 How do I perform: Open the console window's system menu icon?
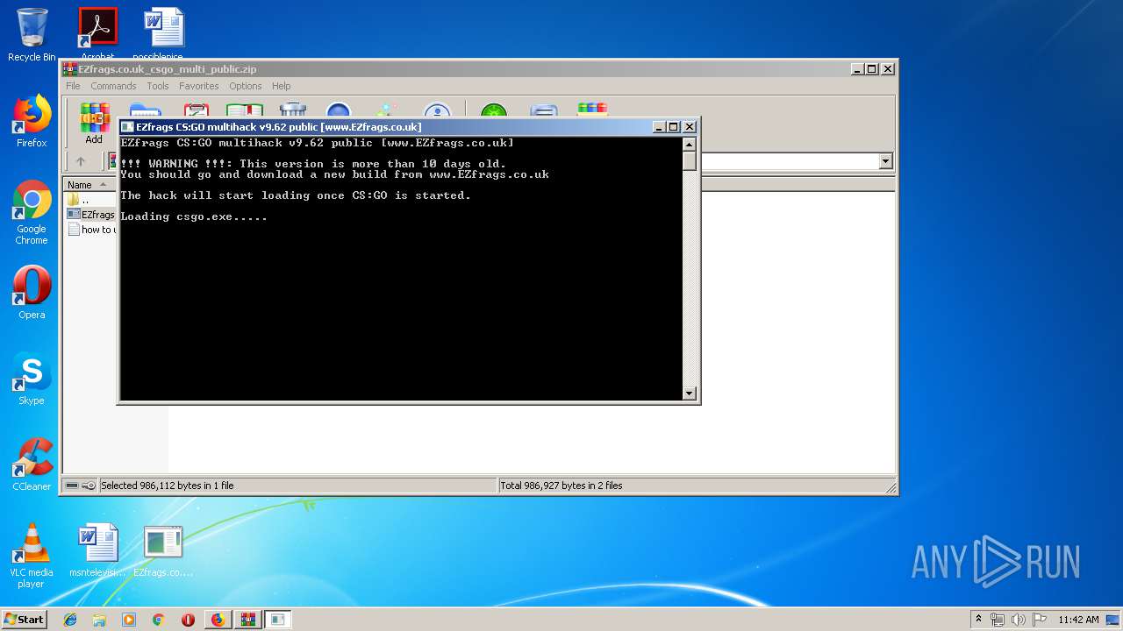127,127
